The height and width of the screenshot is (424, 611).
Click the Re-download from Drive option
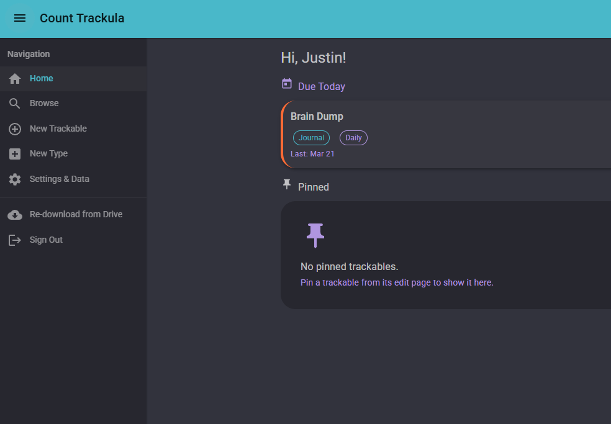[x=76, y=214]
